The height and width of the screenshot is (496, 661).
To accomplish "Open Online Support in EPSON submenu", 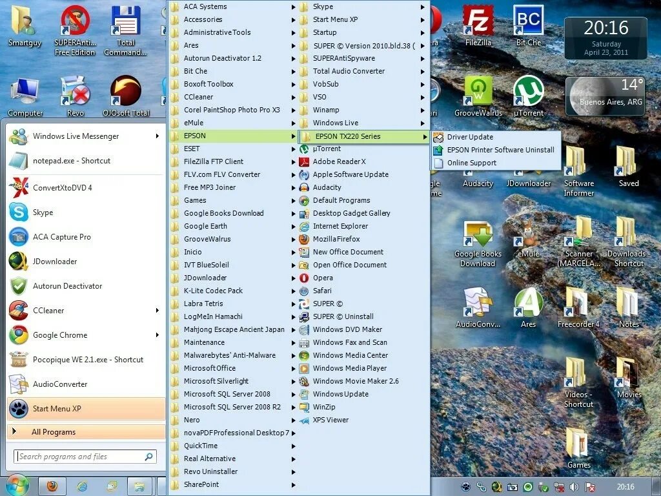I will point(496,163).
